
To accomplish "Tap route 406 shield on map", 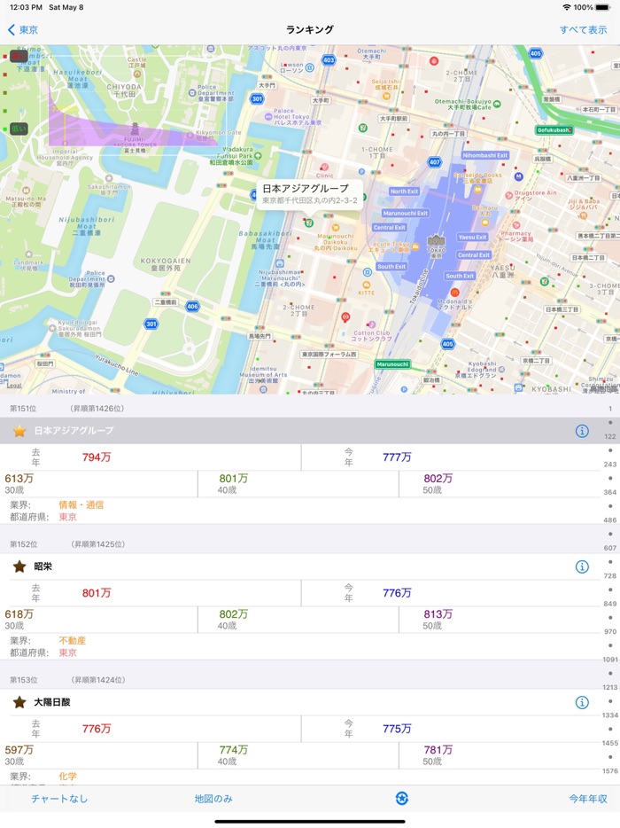I will click(192, 306).
